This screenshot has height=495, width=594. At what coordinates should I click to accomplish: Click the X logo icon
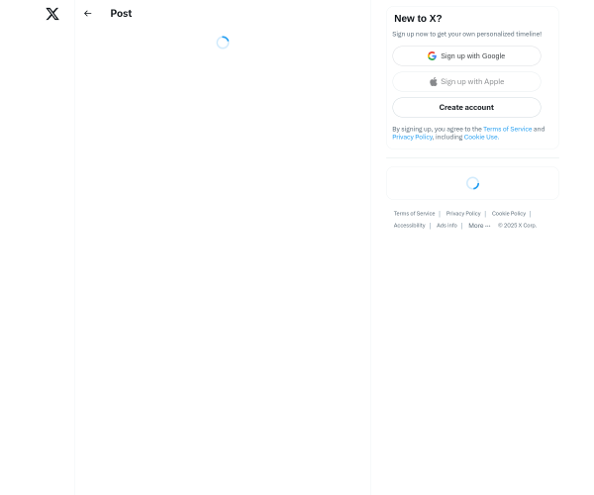coord(52,14)
